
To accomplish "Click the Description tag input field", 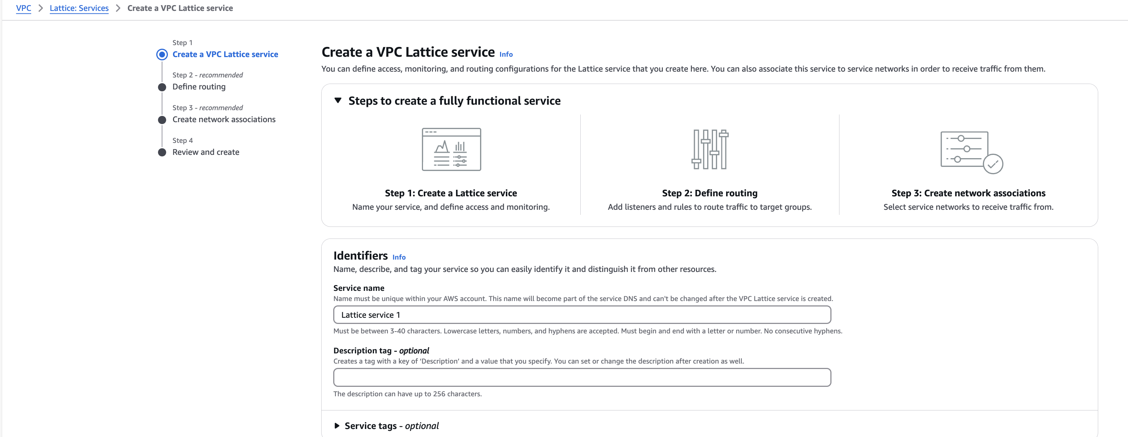I will pyautogui.click(x=582, y=377).
